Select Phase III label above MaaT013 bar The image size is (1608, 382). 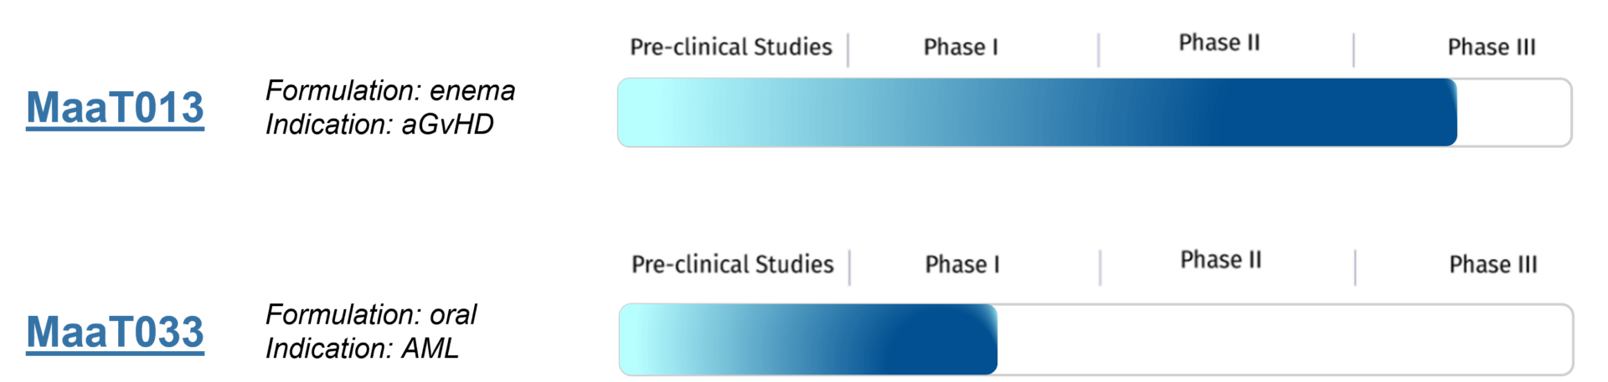coord(1492,47)
